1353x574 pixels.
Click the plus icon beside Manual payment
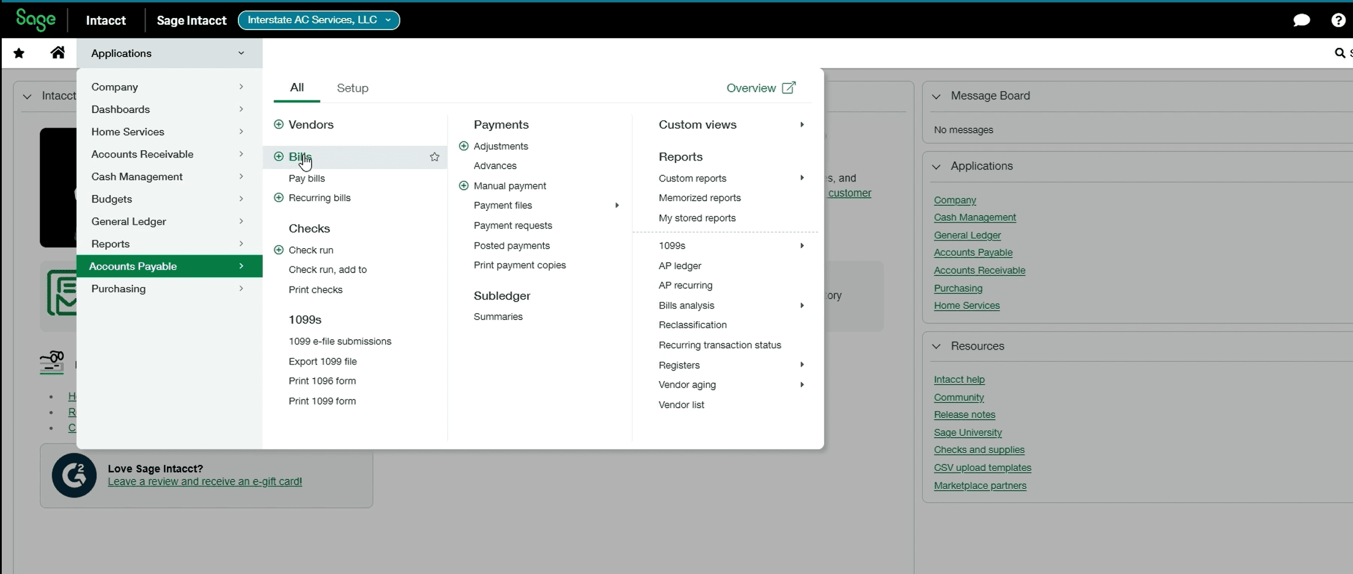463,186
